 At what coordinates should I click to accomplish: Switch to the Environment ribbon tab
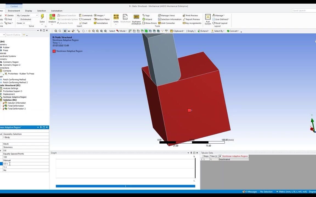click(14, 11)
